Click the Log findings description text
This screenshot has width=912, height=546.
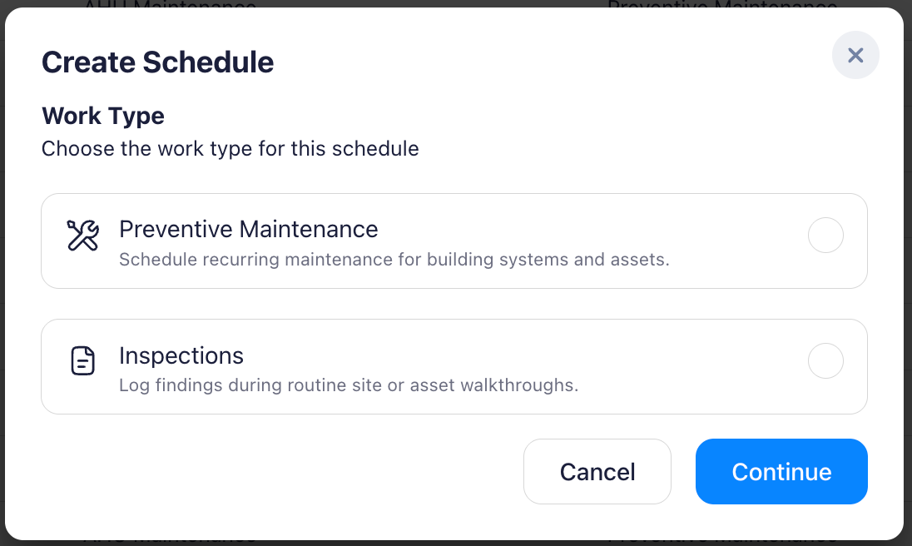click(349, 385)
